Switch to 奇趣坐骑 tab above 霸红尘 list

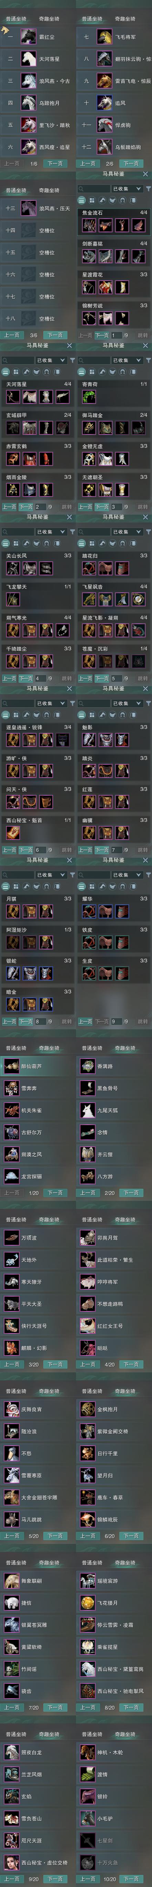tap(49, 18)
